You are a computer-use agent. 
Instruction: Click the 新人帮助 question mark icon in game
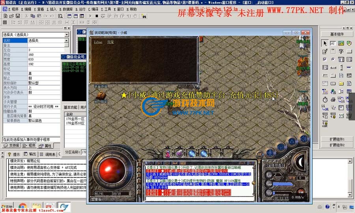tap(101, 95)
